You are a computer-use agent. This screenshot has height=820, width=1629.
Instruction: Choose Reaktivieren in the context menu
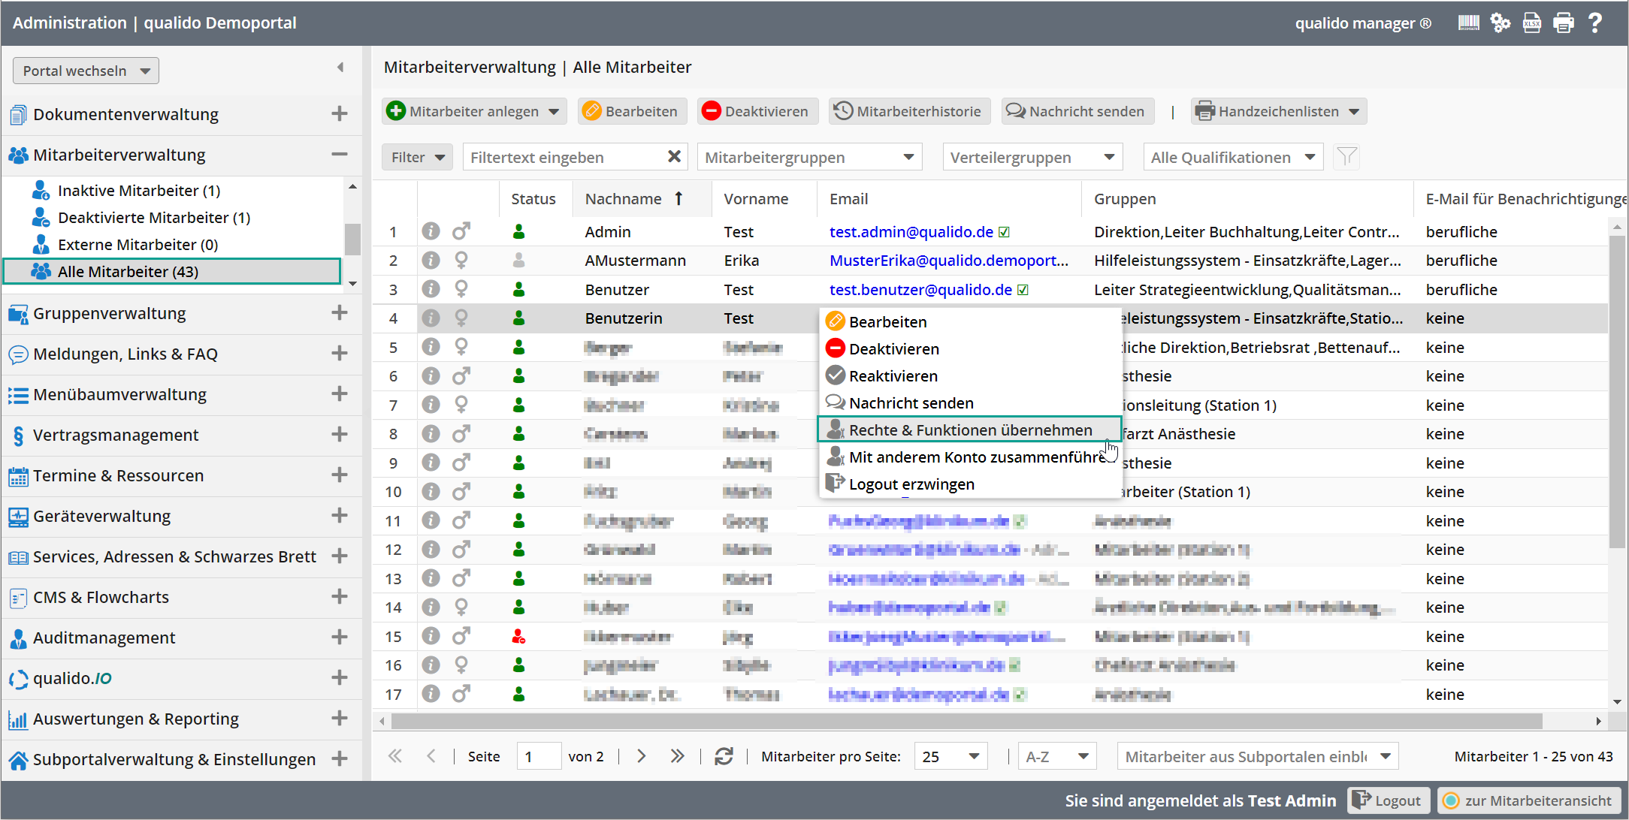coord(969,375)
